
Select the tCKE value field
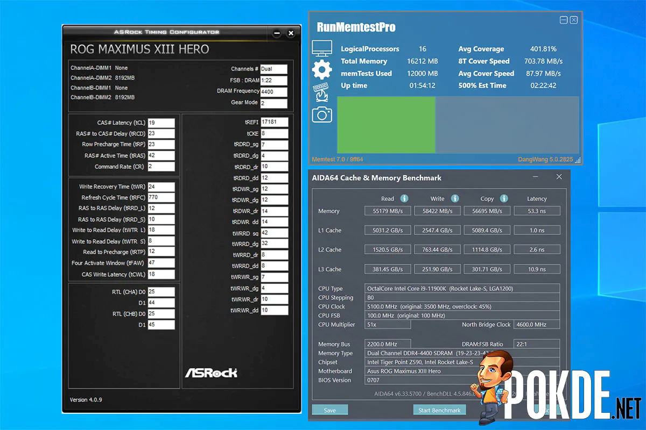275,134
